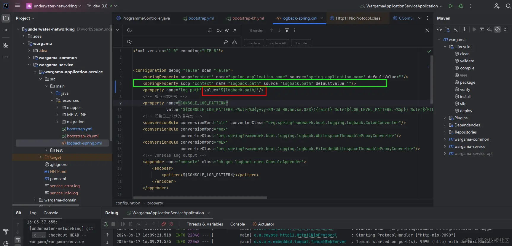Image resolution: width=512 pixels, height=246 pixels.
Task: Open the Log tab in Git panel
Action: coord(33,213)
